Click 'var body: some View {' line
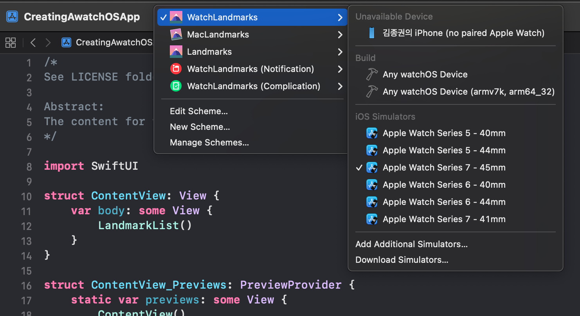The height and width of the screenshot is (316, 580). 142,210
